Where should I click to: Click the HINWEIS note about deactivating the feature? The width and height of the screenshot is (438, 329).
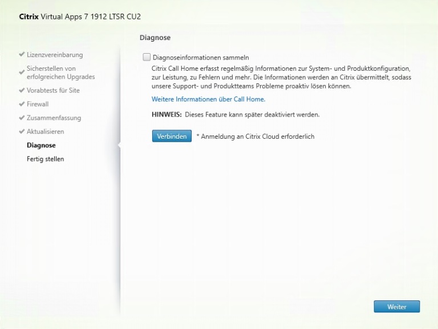[x=236, y=115]
